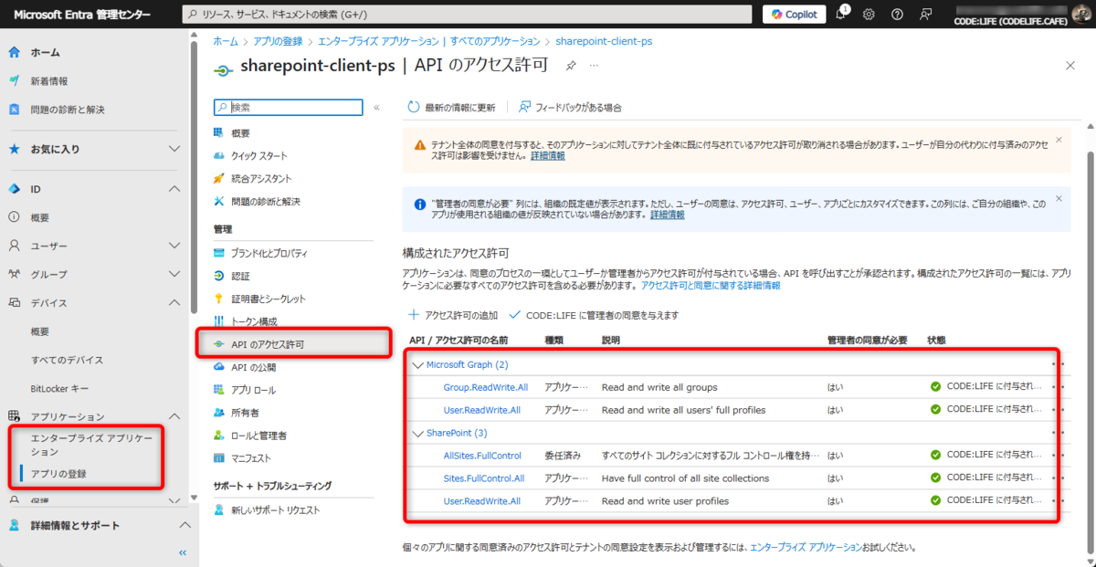The width and height of the screenshot is (1096, 567).
Task: Click the ホーム breadcrumb link
Action: click(x=225, y=41)
